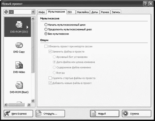Click the Nero Express button
Image resolution: width=155 pixels, height=121 pixels.
pyautogui.click(x=18, y=114)
